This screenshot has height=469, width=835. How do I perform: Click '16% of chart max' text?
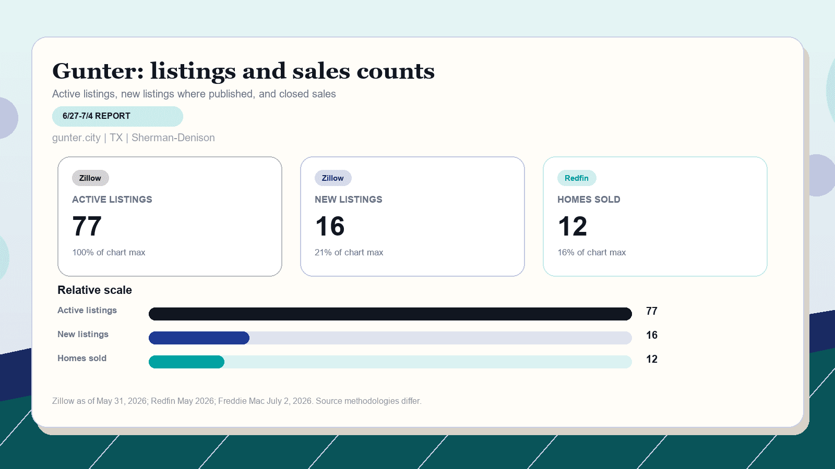pos(592,252)
